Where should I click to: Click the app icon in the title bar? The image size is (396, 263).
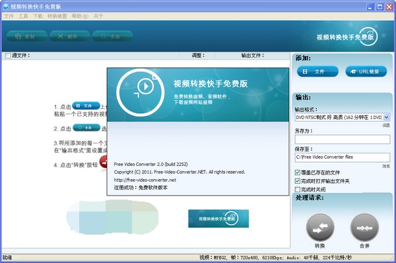[5, 7]
